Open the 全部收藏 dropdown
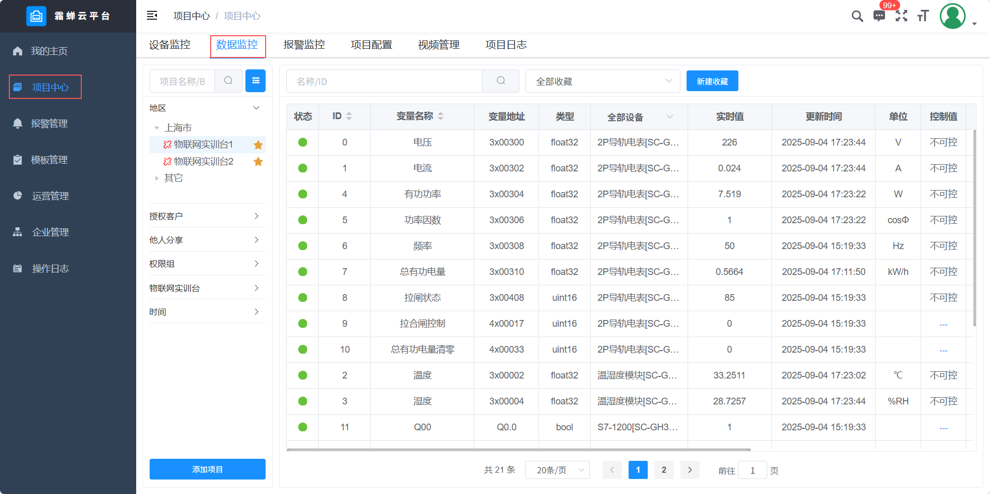 (603, 81)
